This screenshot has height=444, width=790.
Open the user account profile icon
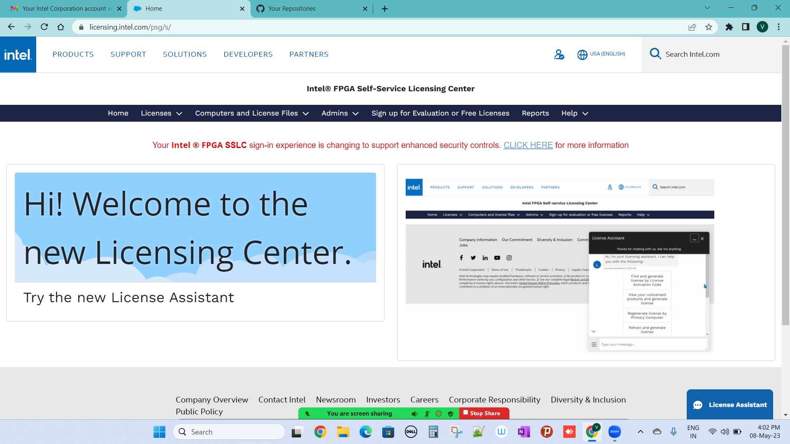[559, 54]
